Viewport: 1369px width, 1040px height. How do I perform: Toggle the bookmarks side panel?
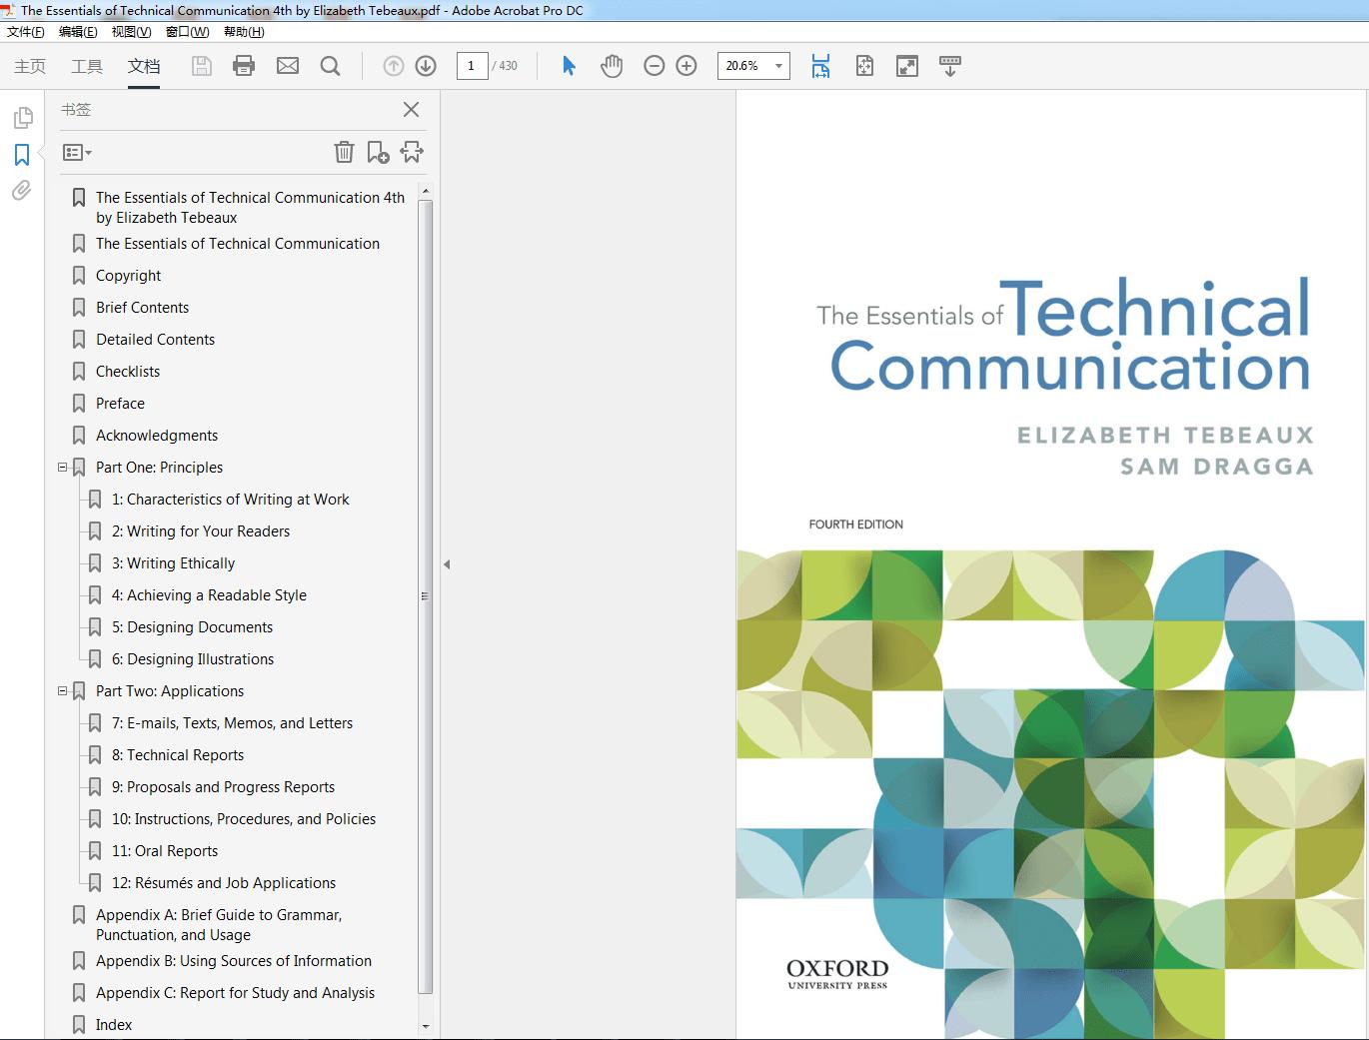tap(22, 155)
